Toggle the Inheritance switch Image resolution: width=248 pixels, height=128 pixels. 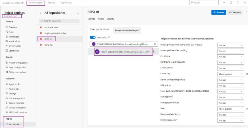click(x=93, y=37)
